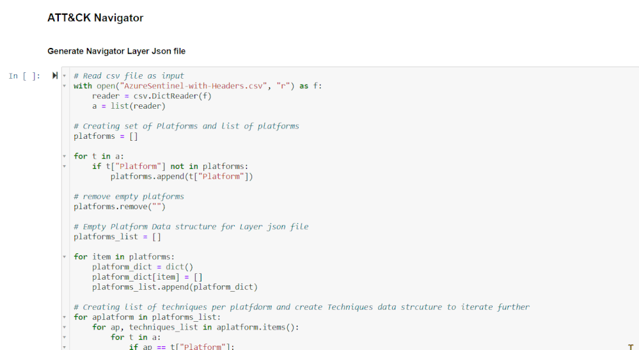Screen dimensions: 639x350
Task: Collapse the nested 'for t in a:' loop near the bottom
Action: pos(65,337)
